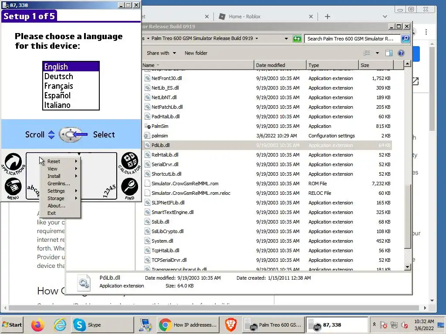Viewport: 446px width, 334px height.
Task: Expand the Install submenu
Action: click(x=61, y=176)
